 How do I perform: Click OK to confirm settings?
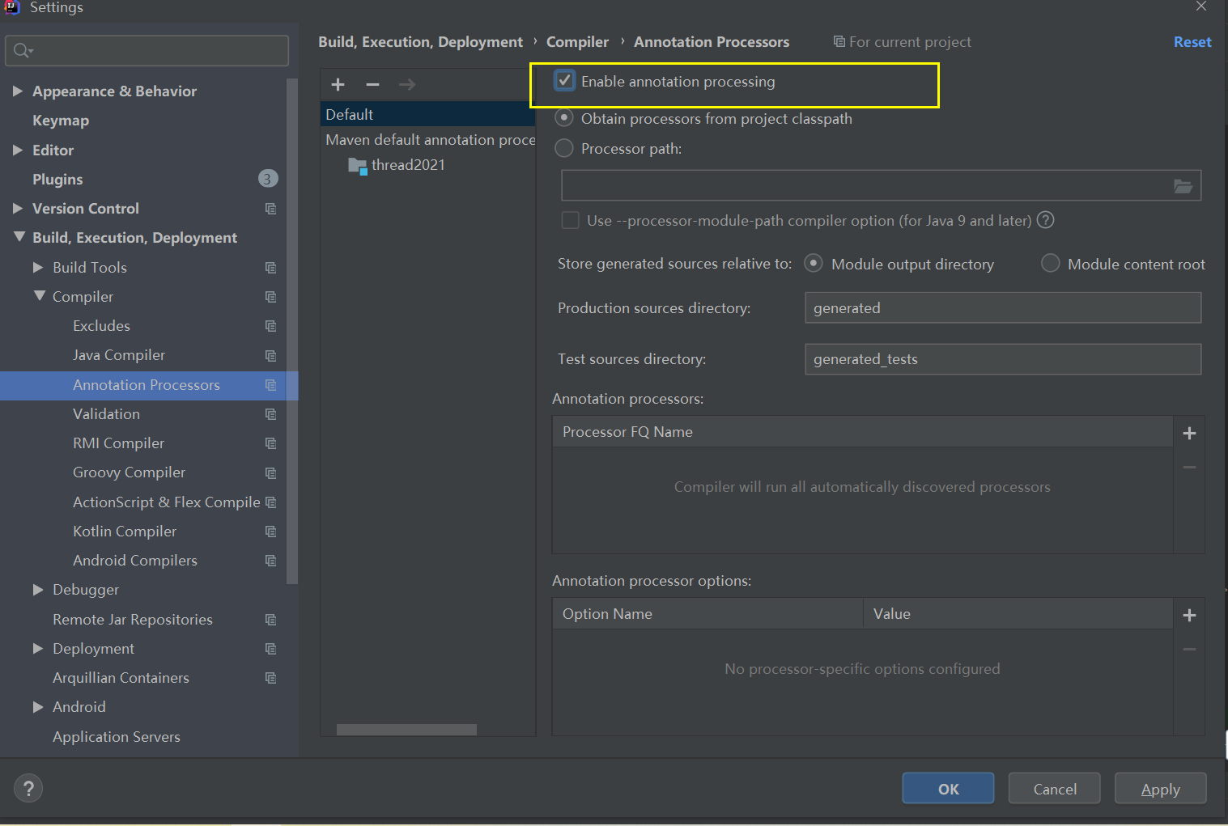coord(948,789)
